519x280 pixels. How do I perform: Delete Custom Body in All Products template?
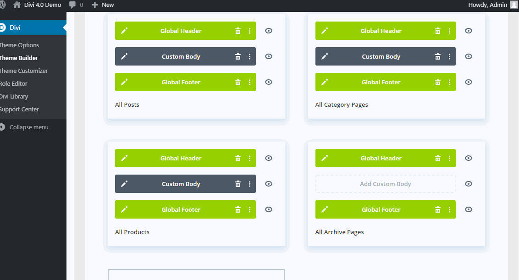(237, 184)
